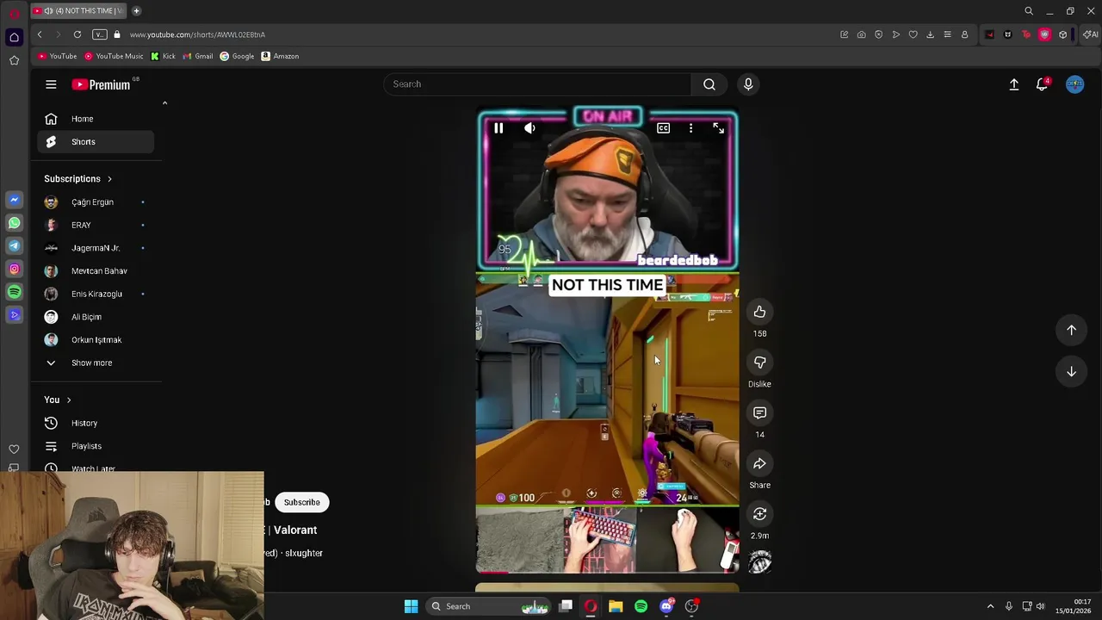Select Shorts in the sidebar
Screen dimensions: 1102x620
(96, 141)
